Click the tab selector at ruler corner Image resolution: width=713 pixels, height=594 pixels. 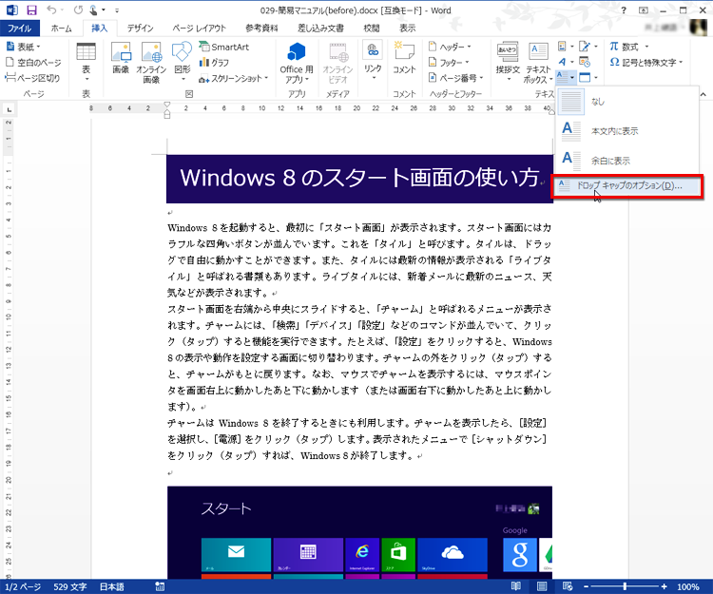tap(9, 109)
